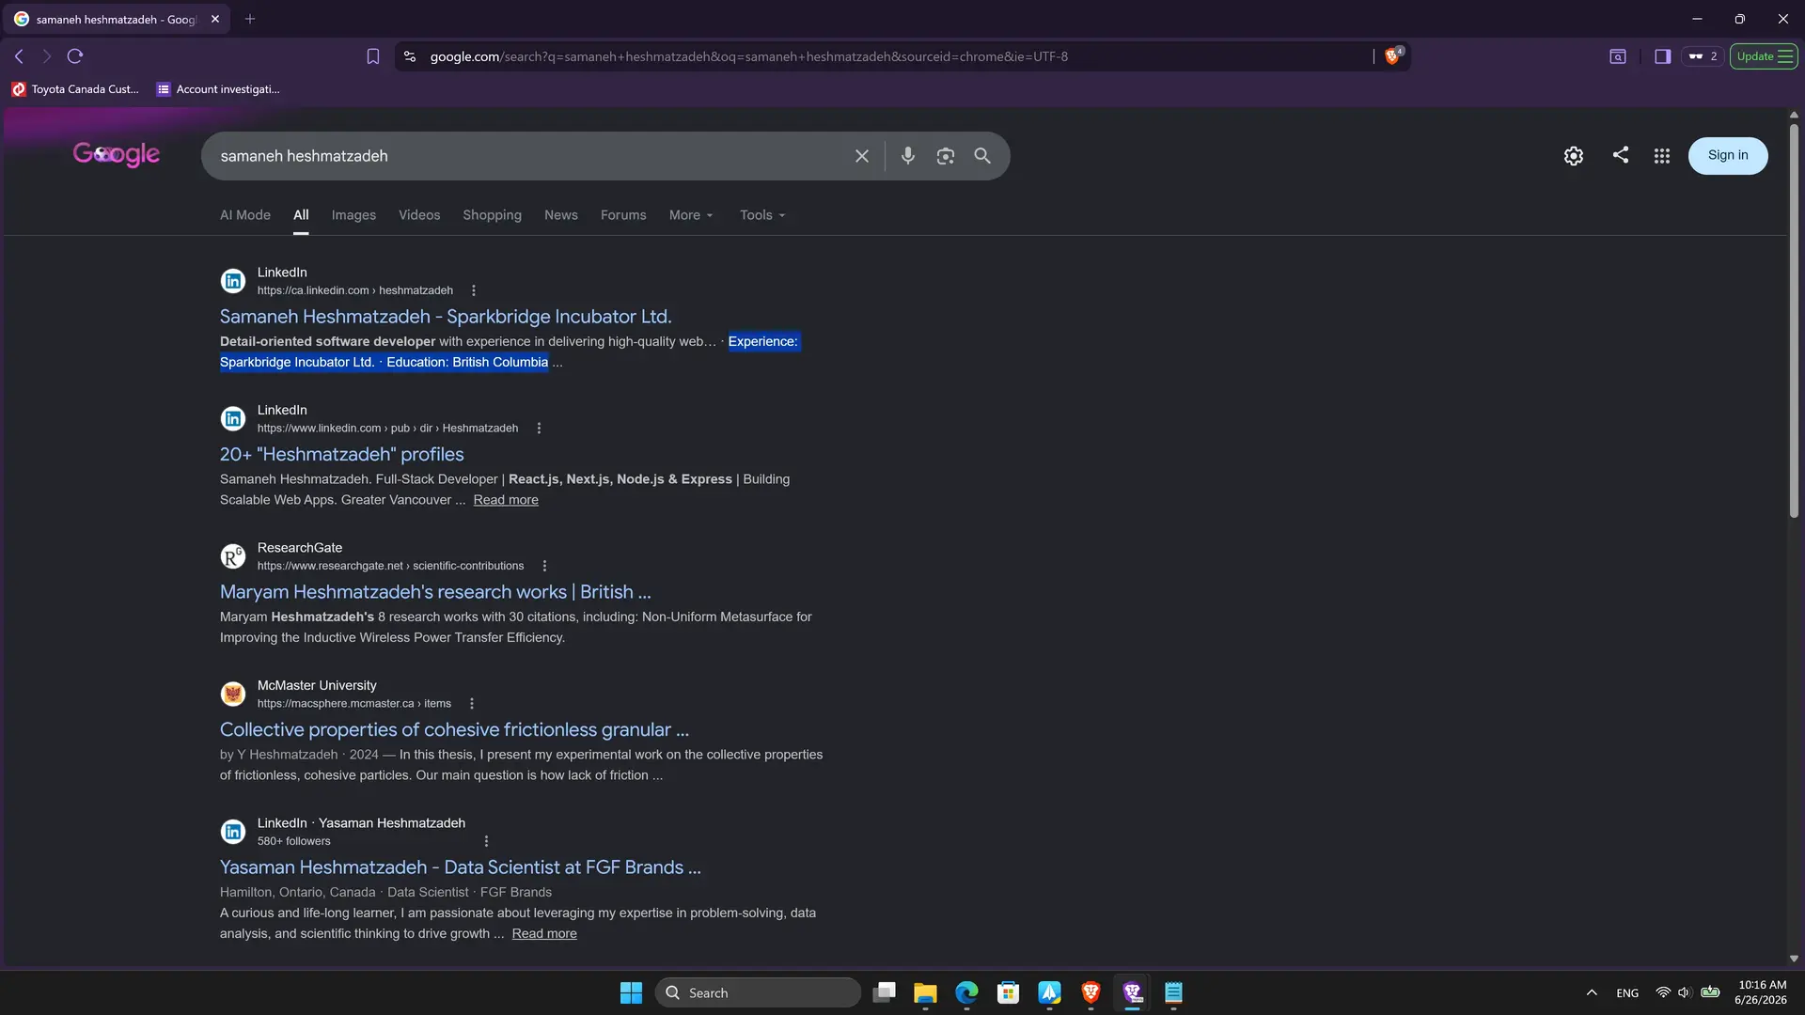Screen dimensions: 1805x1015
Task: Open the Toyota Canada Cust... bookmark
Action: point(75,89)
